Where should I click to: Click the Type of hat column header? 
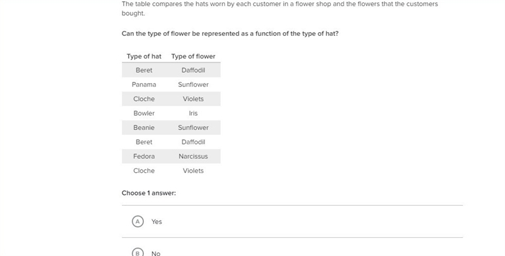tap(144, 56)
